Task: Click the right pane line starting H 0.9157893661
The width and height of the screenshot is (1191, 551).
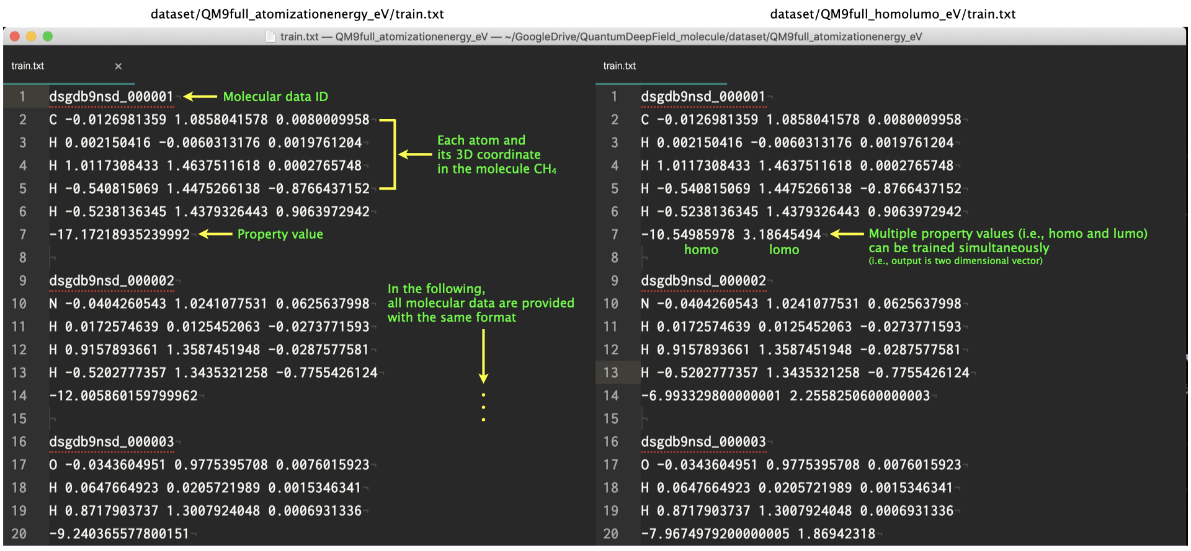Action: point(801,350)
